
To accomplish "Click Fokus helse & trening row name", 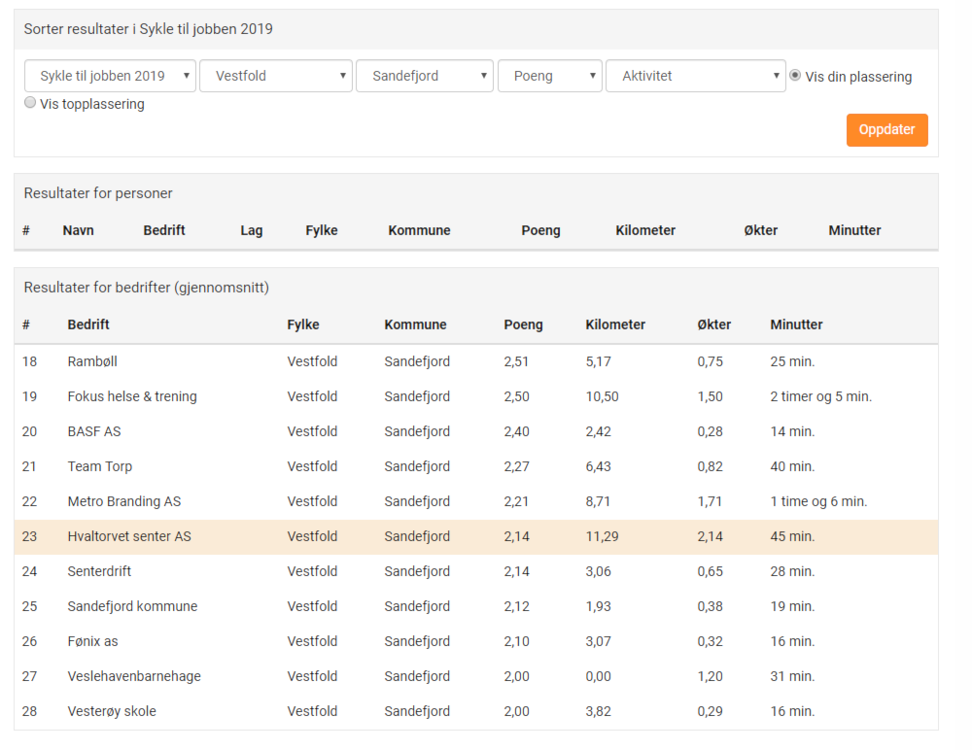I will pos(132,396).
